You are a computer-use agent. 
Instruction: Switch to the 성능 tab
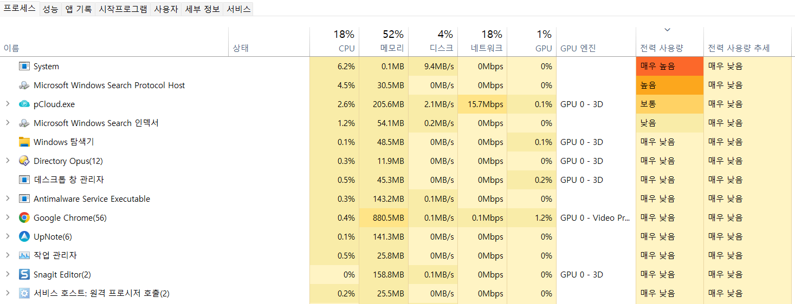point(50,9)
